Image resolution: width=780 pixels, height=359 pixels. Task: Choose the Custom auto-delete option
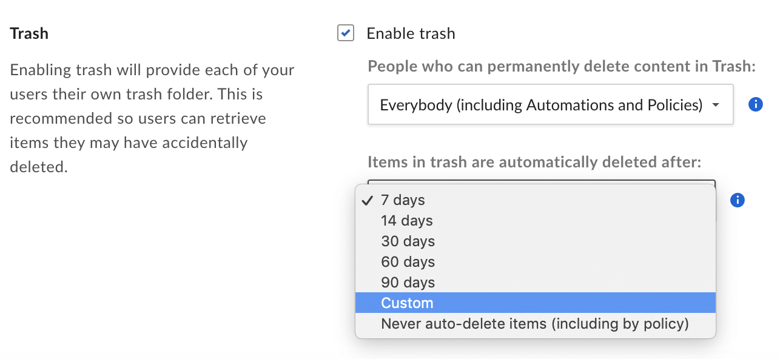(x=407, y=303)
